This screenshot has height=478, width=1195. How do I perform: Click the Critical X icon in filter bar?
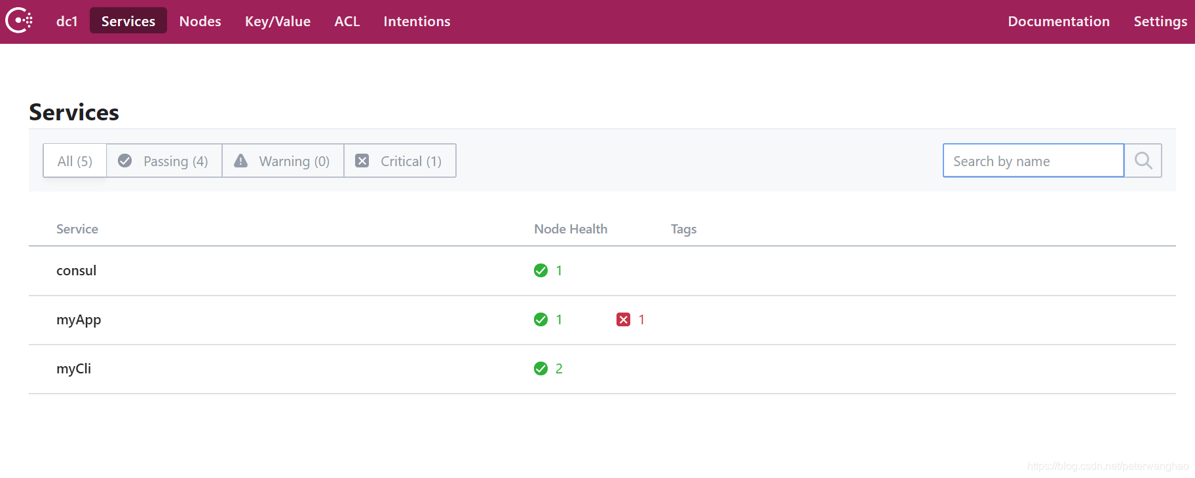pos(362,161)
